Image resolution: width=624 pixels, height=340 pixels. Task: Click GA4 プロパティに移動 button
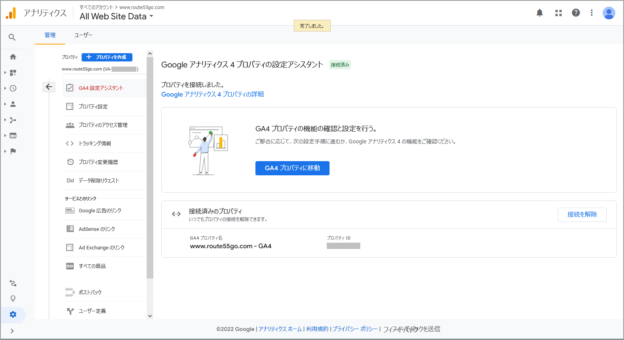coord(292,168)
